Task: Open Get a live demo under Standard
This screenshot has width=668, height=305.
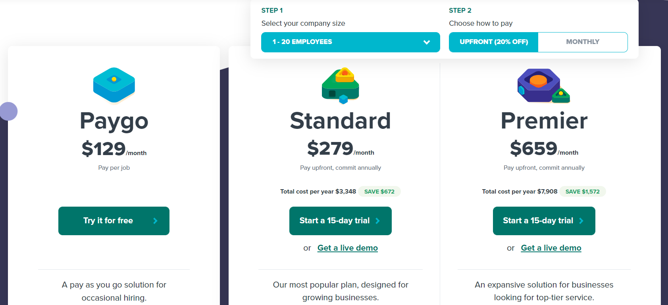Action: coord(348,248)
